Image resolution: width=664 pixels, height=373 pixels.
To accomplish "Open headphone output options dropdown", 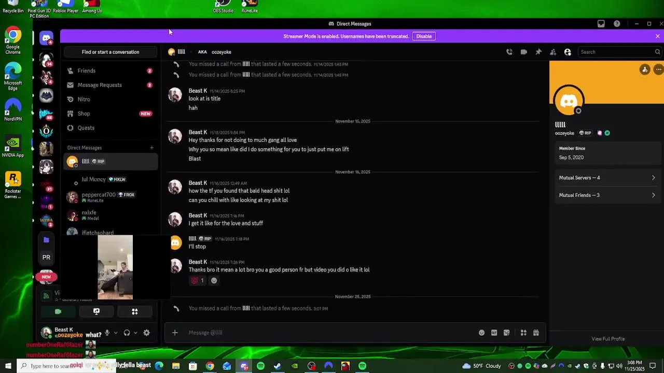I will (135, 333).
